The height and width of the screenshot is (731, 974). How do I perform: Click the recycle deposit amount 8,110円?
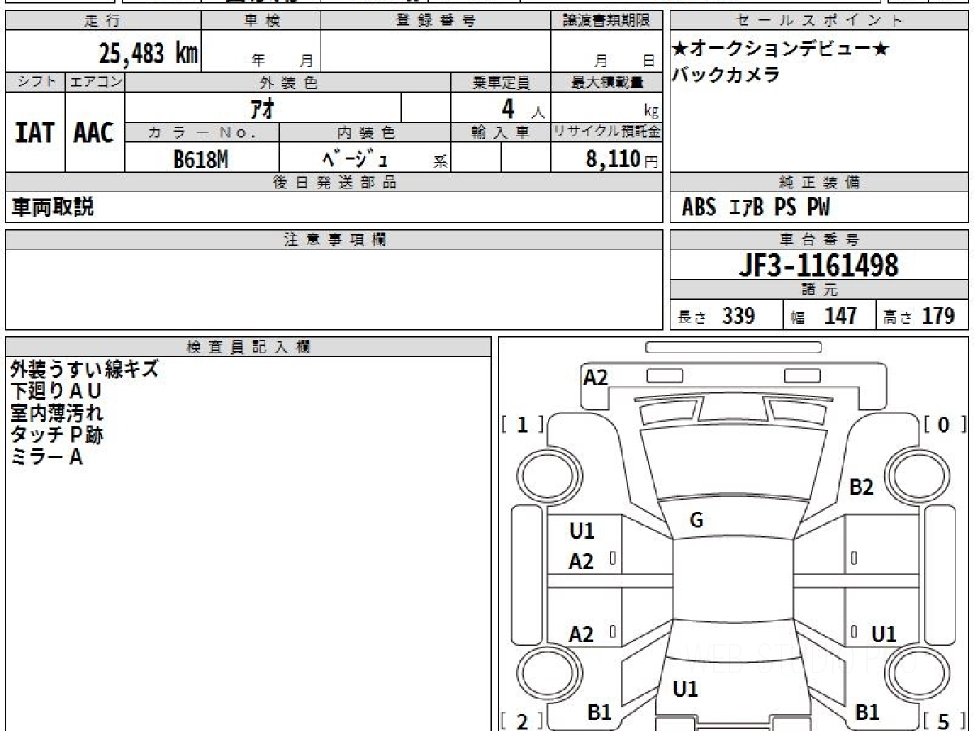click(x=623, y=159)
